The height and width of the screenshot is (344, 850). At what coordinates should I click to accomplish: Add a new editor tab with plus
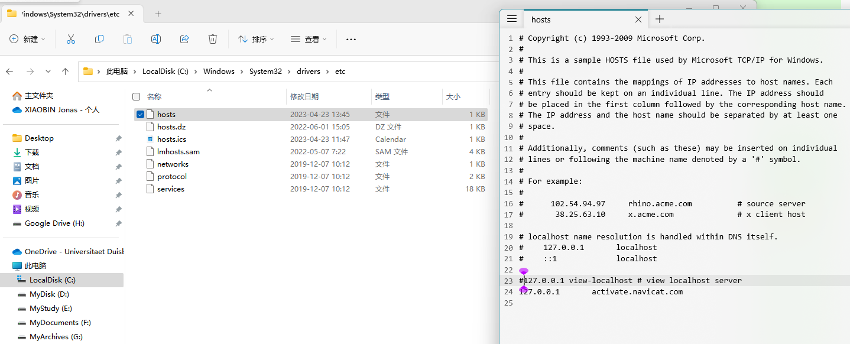660,20
